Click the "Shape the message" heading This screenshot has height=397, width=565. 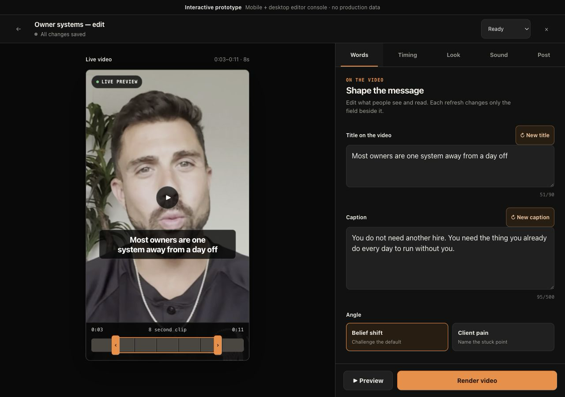pyautogui.click(x=385, y=90)
